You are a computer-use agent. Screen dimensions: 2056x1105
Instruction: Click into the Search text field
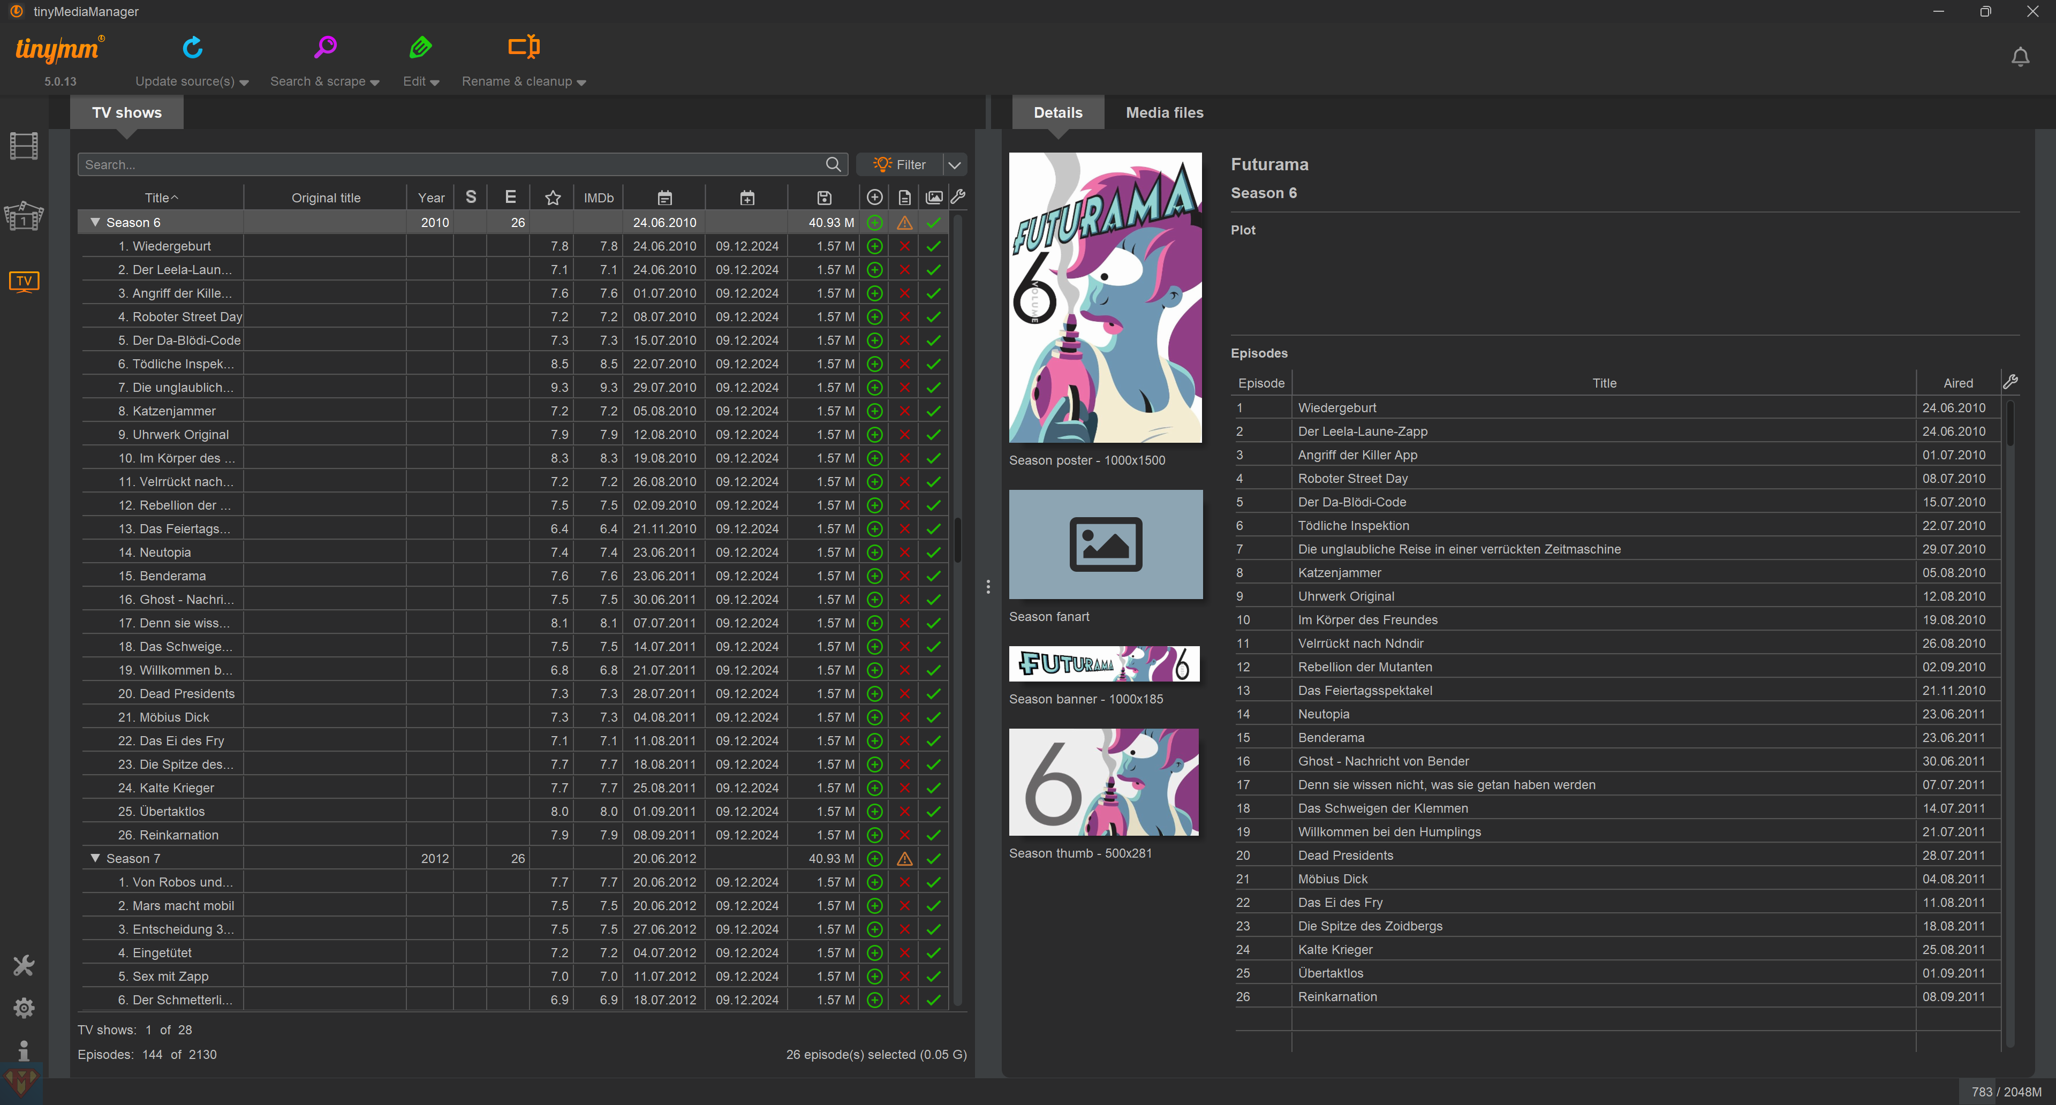point(451,164)
